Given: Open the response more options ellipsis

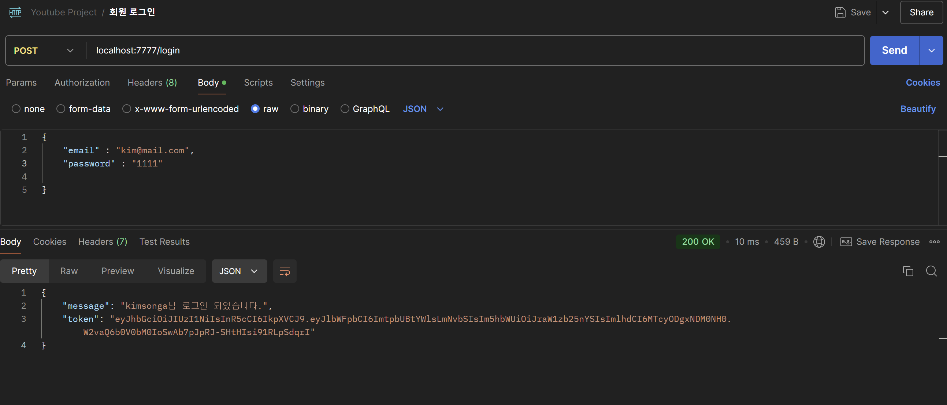Looking at the screenshot, I should pyautogui.click(x=934, y=241).
